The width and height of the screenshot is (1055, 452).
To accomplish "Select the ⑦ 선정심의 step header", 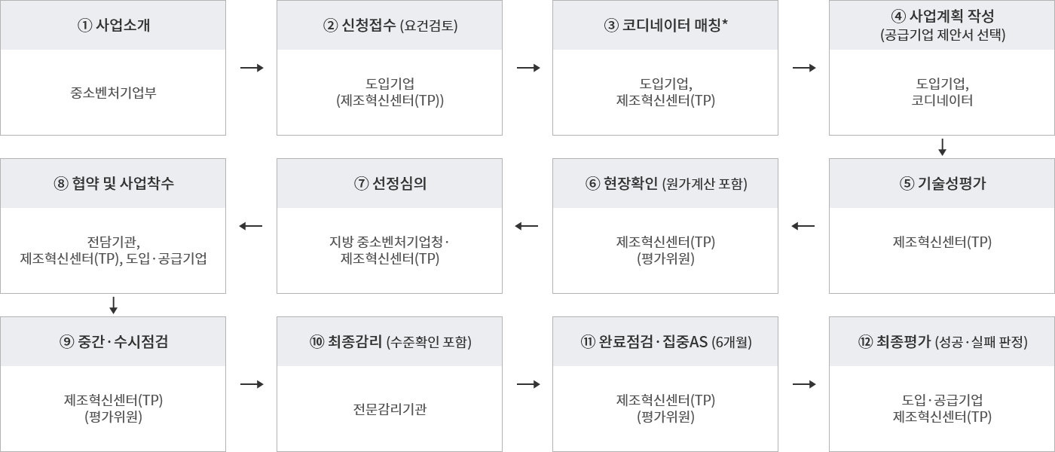I will (390, 183).
